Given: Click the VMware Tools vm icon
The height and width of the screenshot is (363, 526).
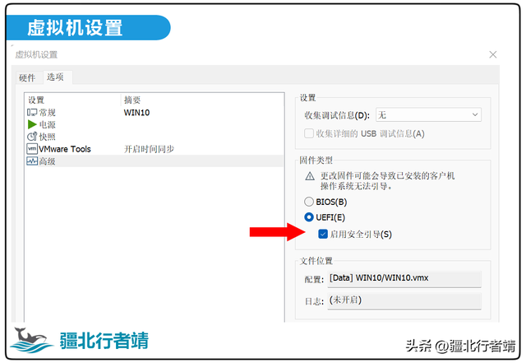Looking at the screenshot, I should 32,148.
